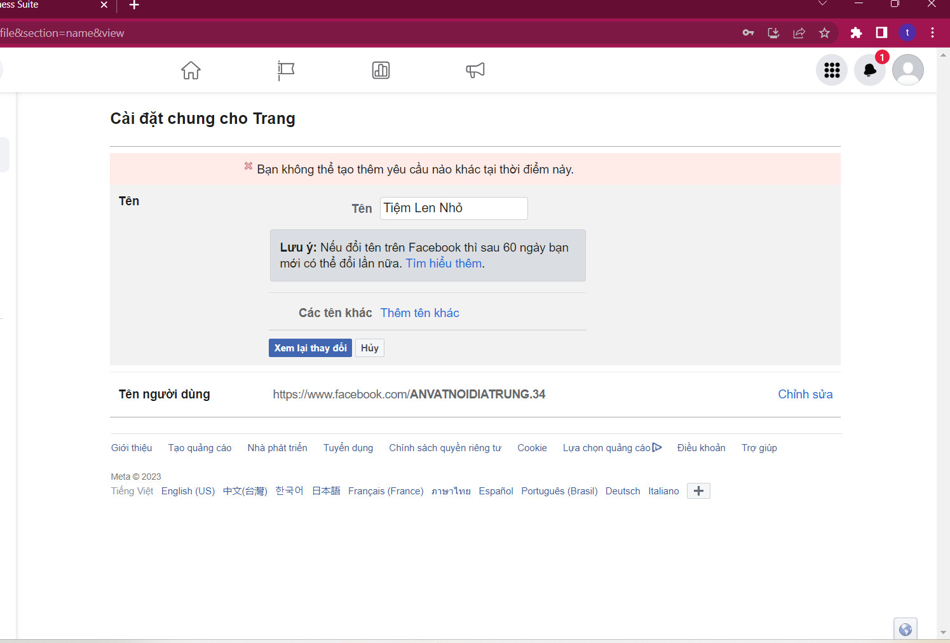Click Thêm tên khác link

(x=419, y=313)
